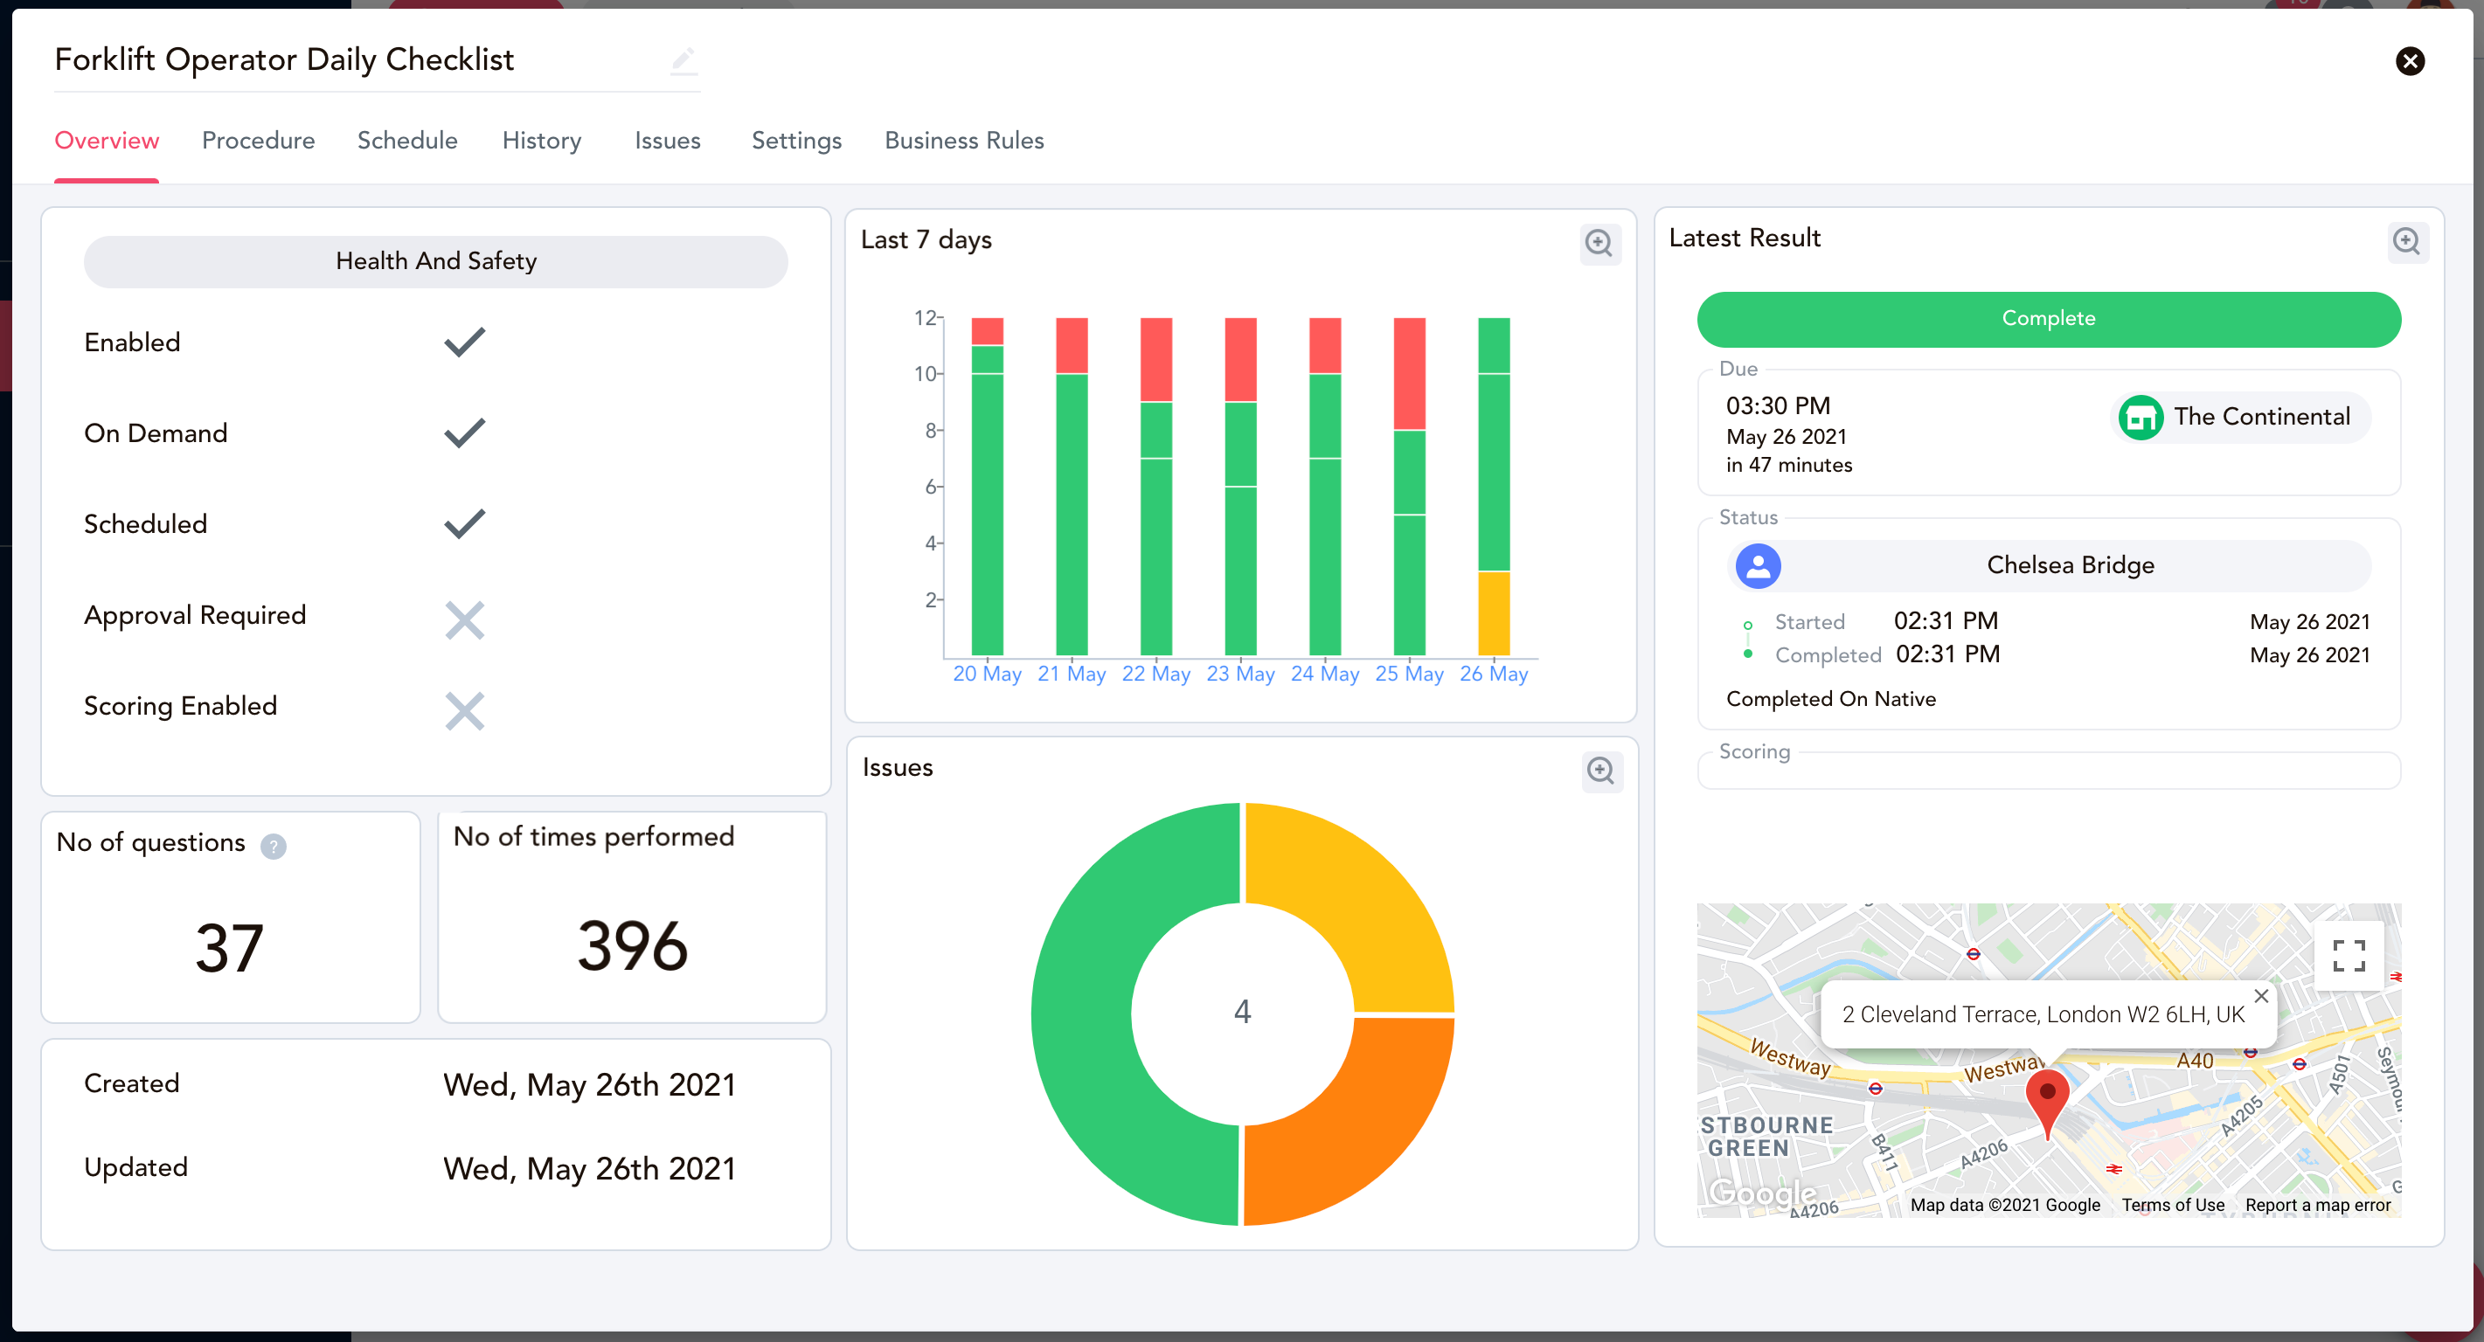Click the 396 times performed count

tap(633, 945)
